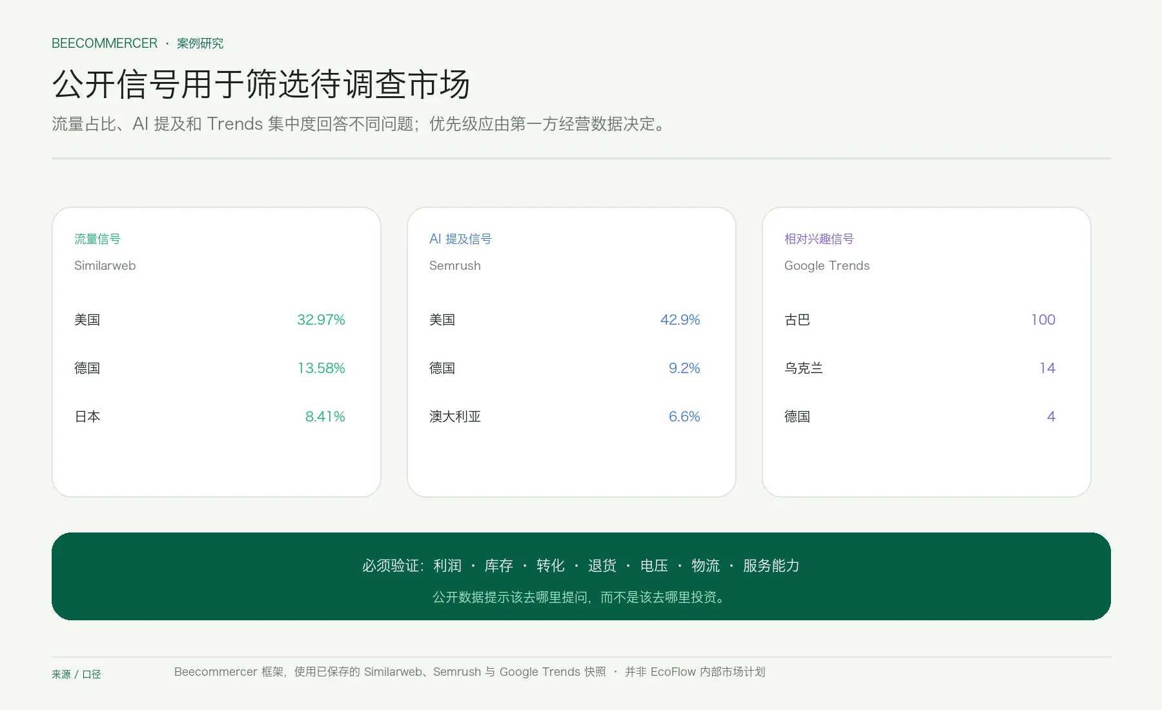Click the footer note starting Beecommercer 框架
The height and width of the screenshot is (710, 1162).
click(469, 672)
